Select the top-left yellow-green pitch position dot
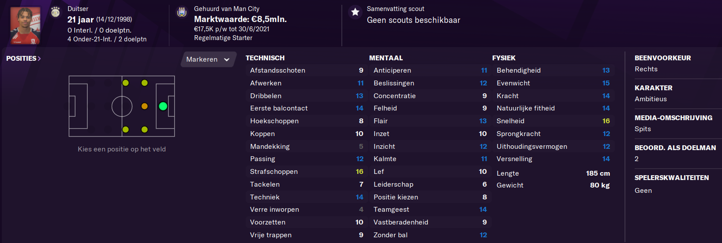722x243 pixels. point(126,83)
